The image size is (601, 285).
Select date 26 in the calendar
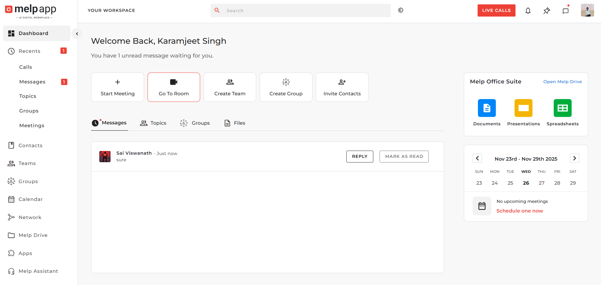click(526, 183)
